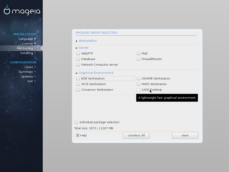Click the Server group heading
The height and width of the screenshot is (172, 229).
point(84,48)
